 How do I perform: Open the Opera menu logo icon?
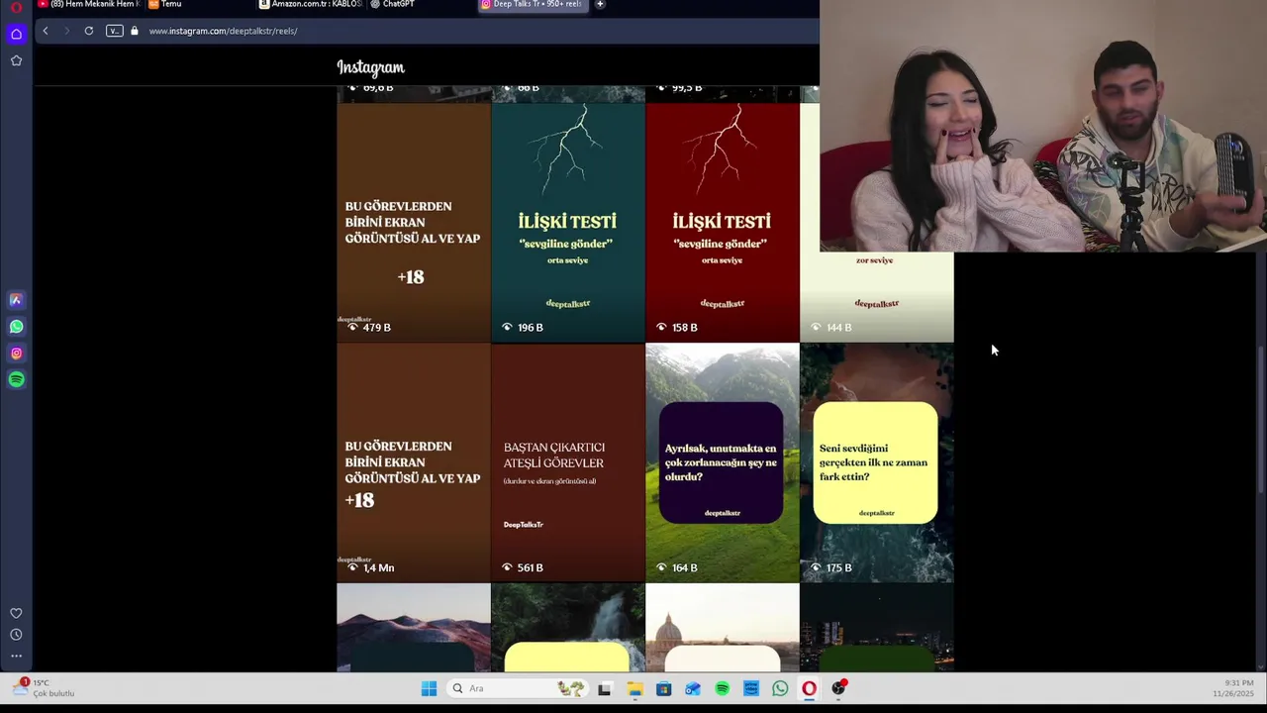[x=16, y=7]
